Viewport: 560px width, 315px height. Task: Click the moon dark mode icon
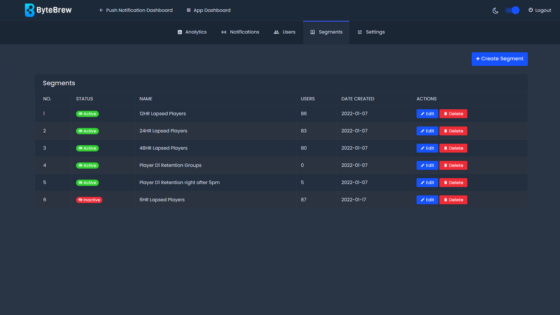tap(495, 10)
